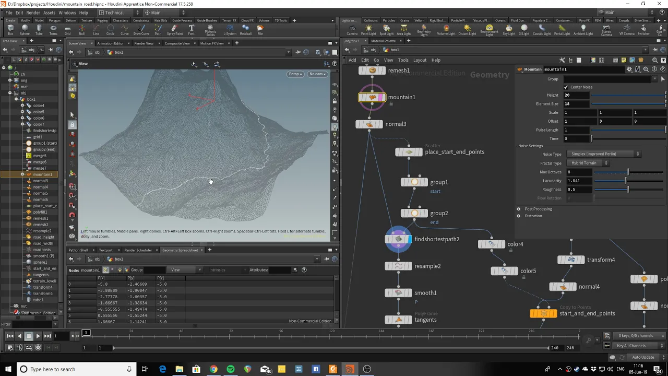Add a Distant Light from shelf
This screenshot has width=668, height=376.
tap(467, 30)
